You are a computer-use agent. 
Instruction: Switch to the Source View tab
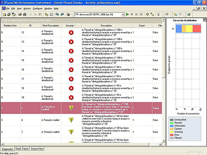(x=37, y=149)
